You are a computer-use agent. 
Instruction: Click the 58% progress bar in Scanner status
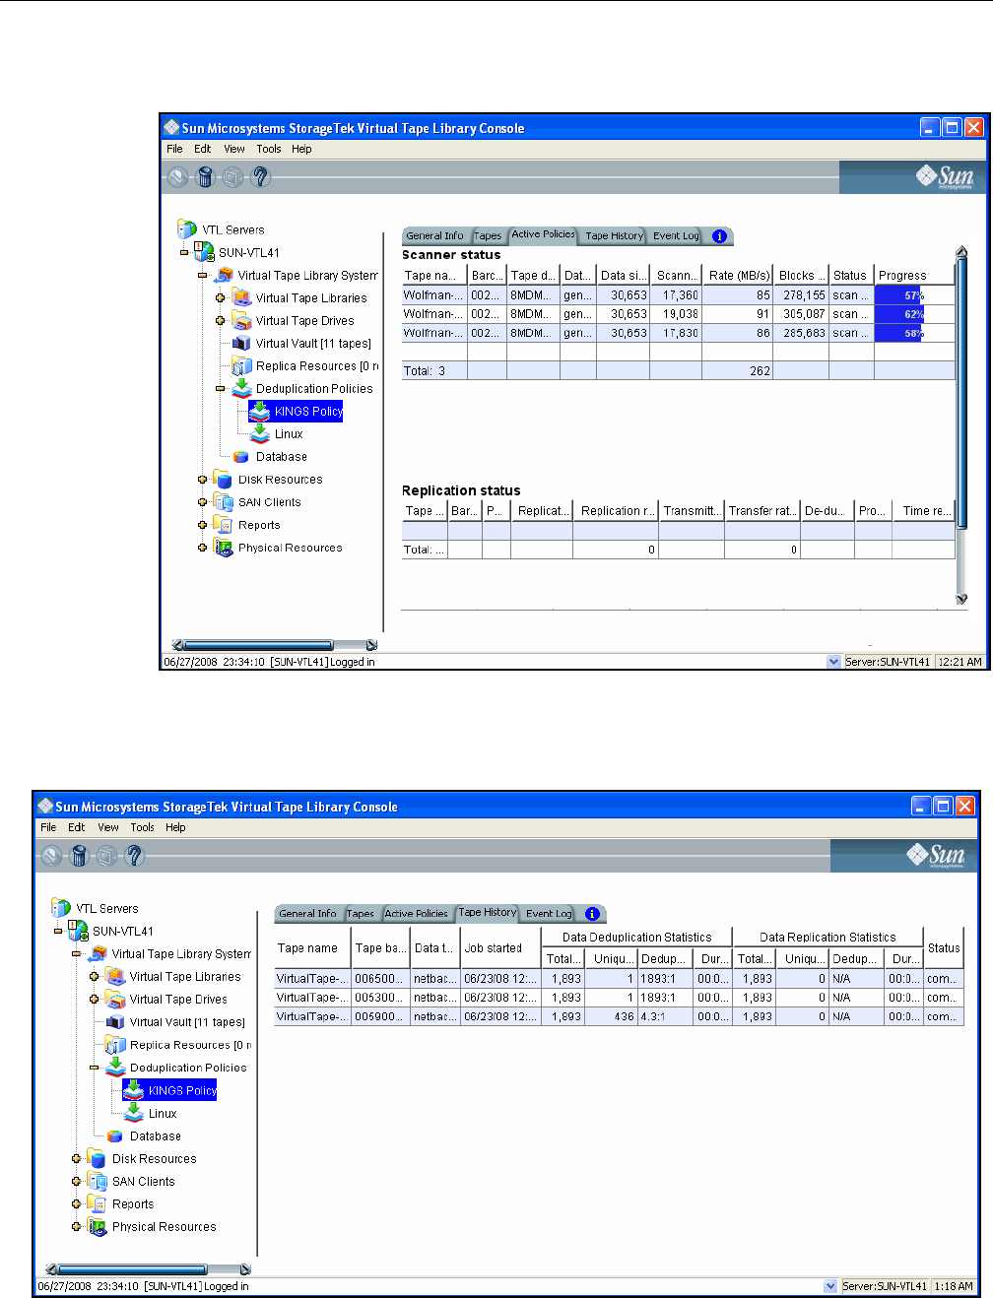point(914,333)
